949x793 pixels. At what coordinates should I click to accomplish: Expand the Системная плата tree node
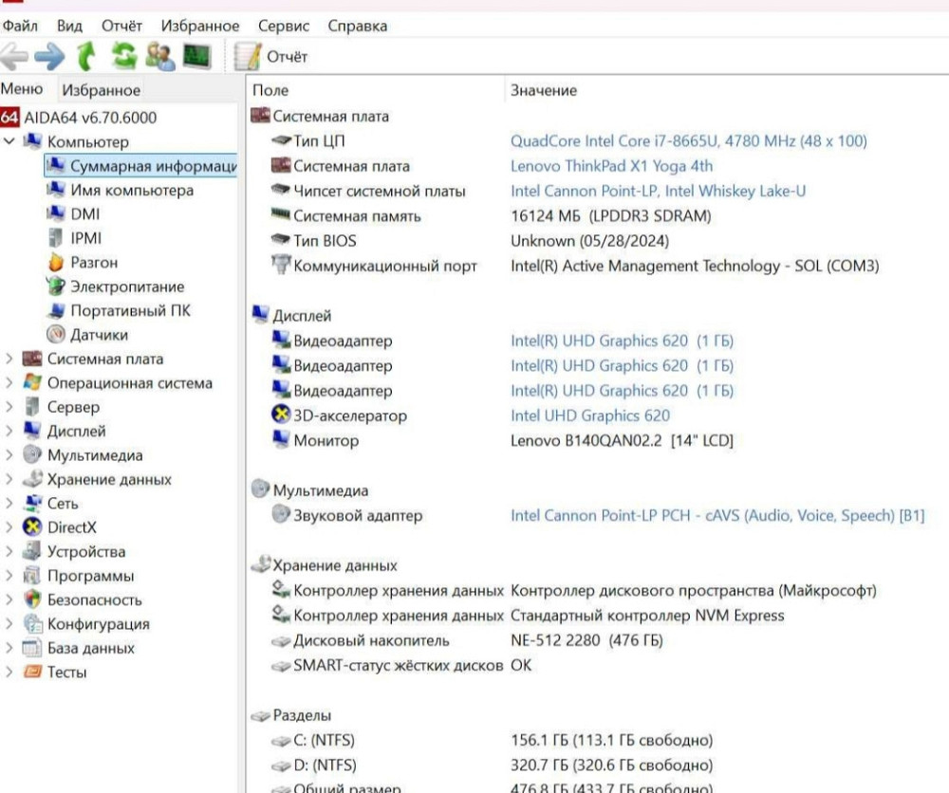pos(9,360)
